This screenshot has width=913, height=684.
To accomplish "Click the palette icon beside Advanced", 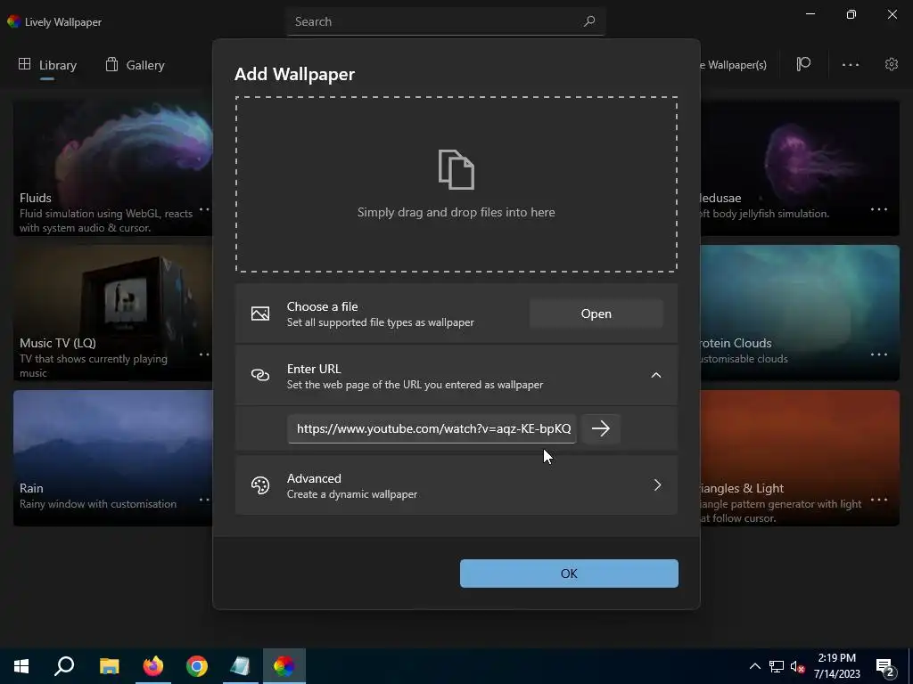I will (x=260, y=485).
